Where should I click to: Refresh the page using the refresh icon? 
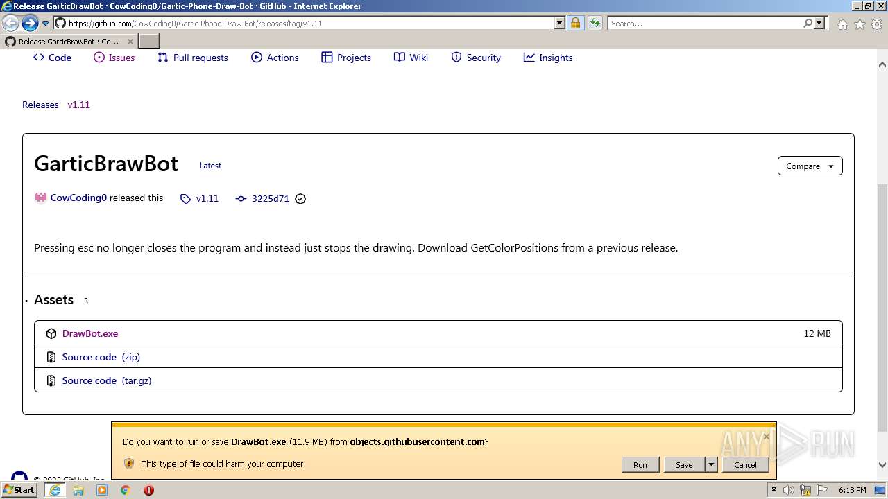click(595, 23)
